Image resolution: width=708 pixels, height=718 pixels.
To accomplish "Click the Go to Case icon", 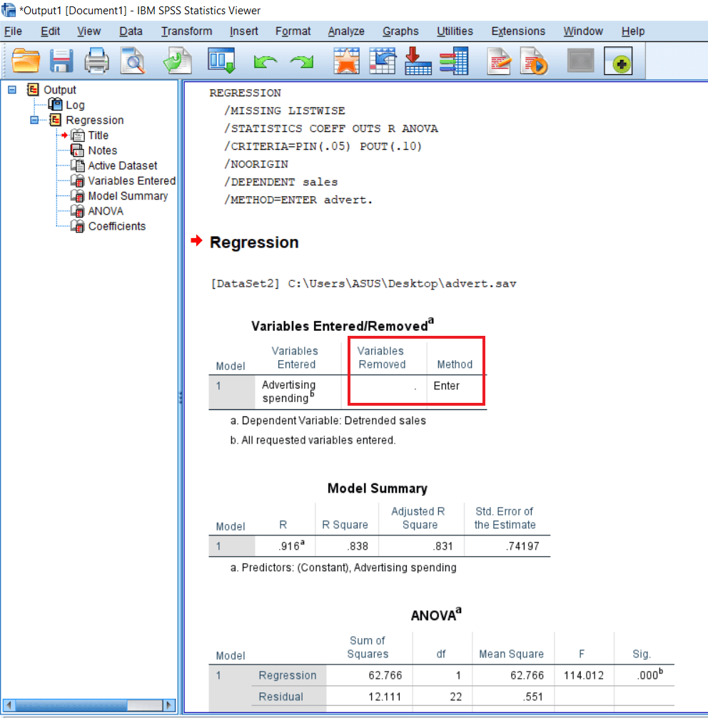I will point(382,61).
